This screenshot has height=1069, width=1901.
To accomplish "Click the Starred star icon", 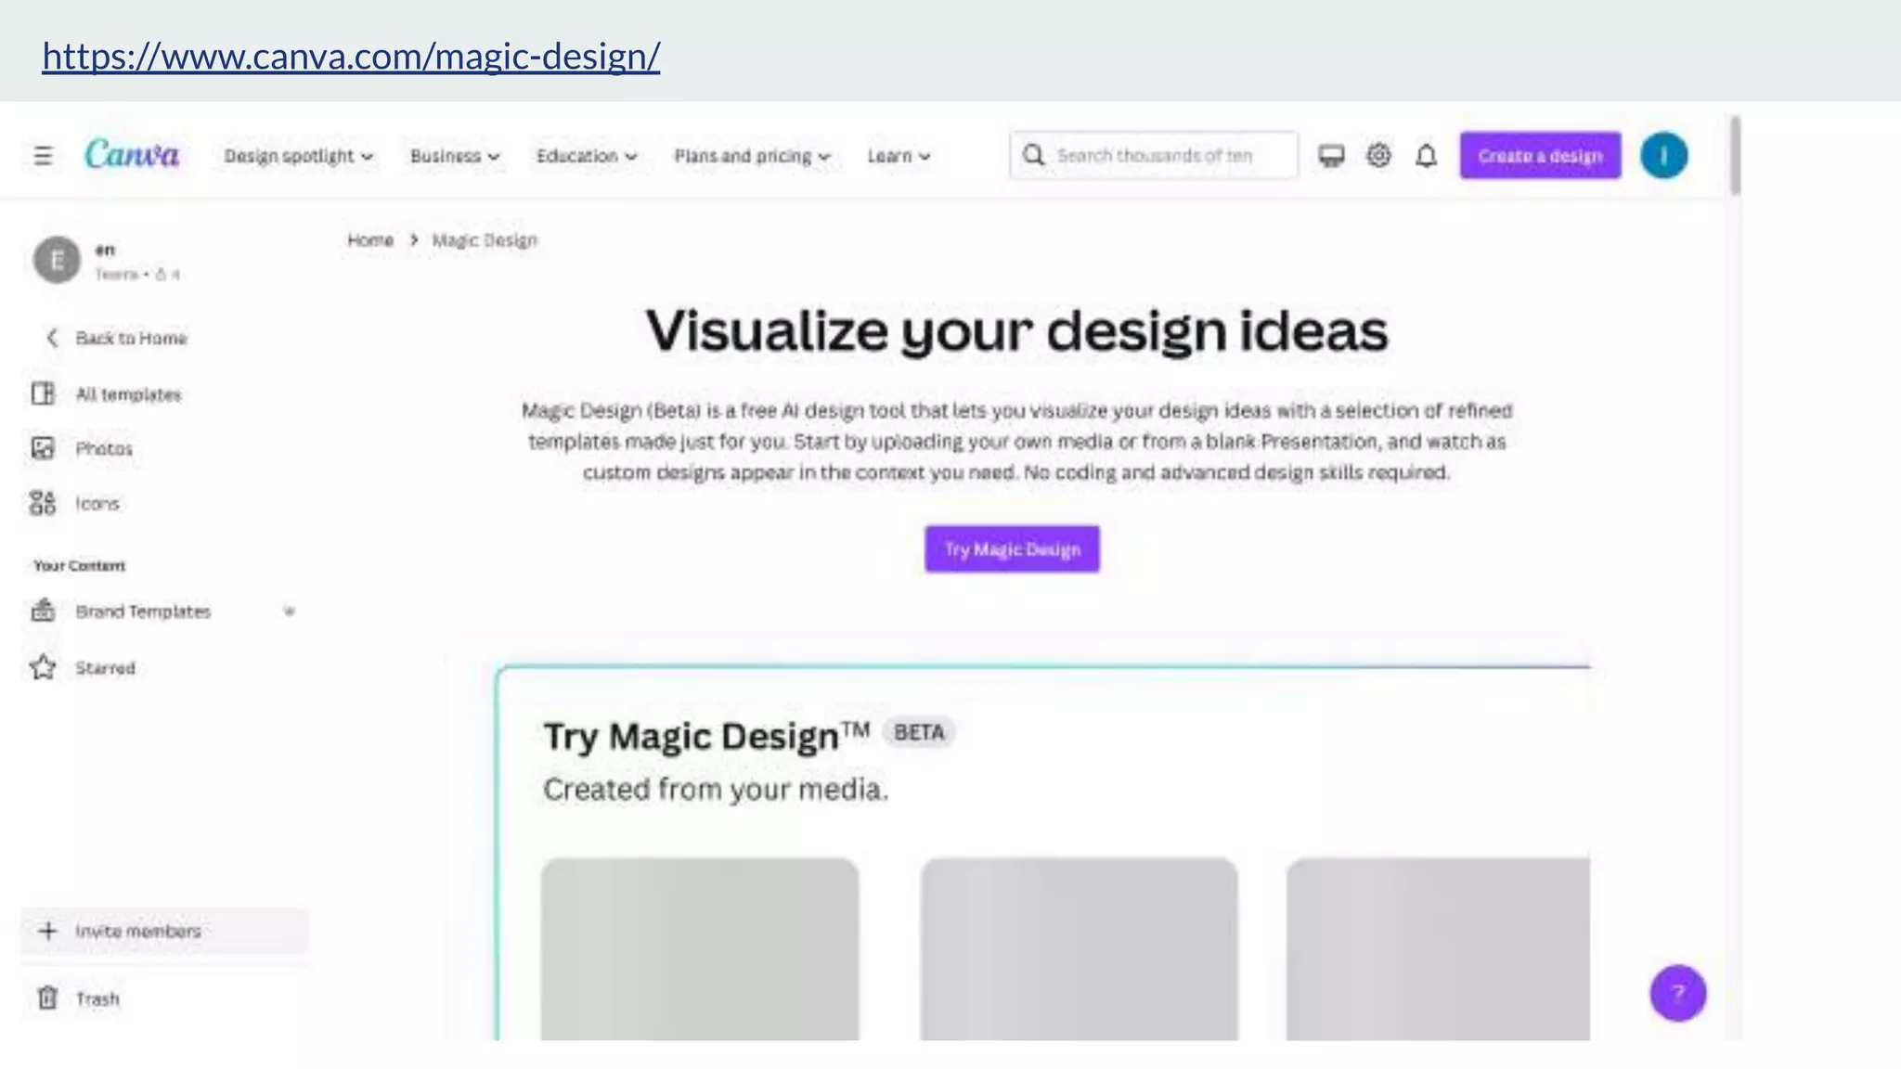I will 43,667.
